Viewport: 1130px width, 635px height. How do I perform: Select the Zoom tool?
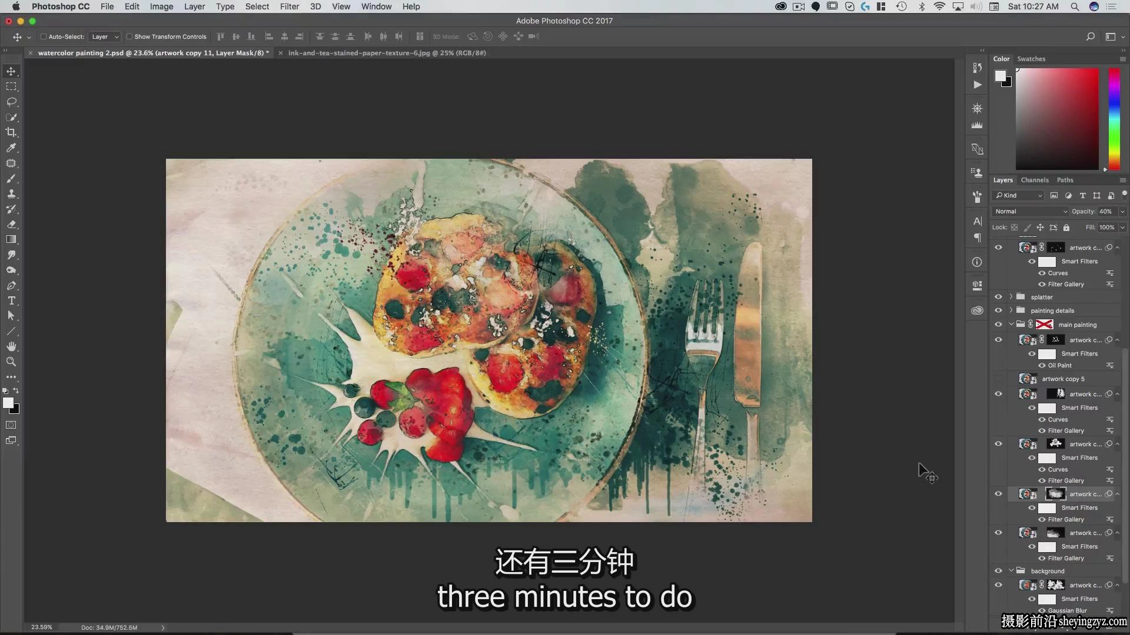tap(11, 362)
